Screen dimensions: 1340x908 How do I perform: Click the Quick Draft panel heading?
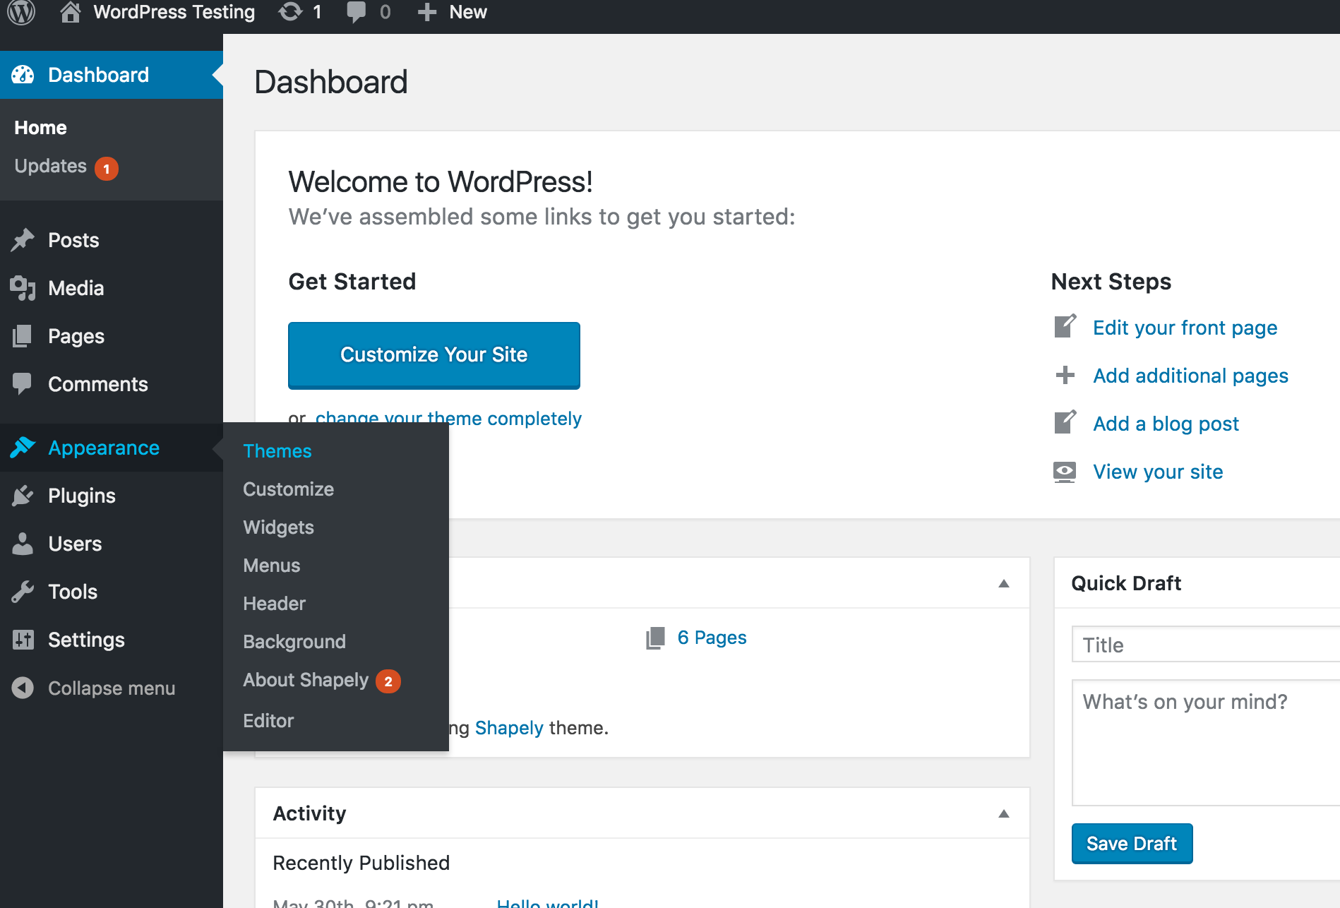tap(1126, 583)
